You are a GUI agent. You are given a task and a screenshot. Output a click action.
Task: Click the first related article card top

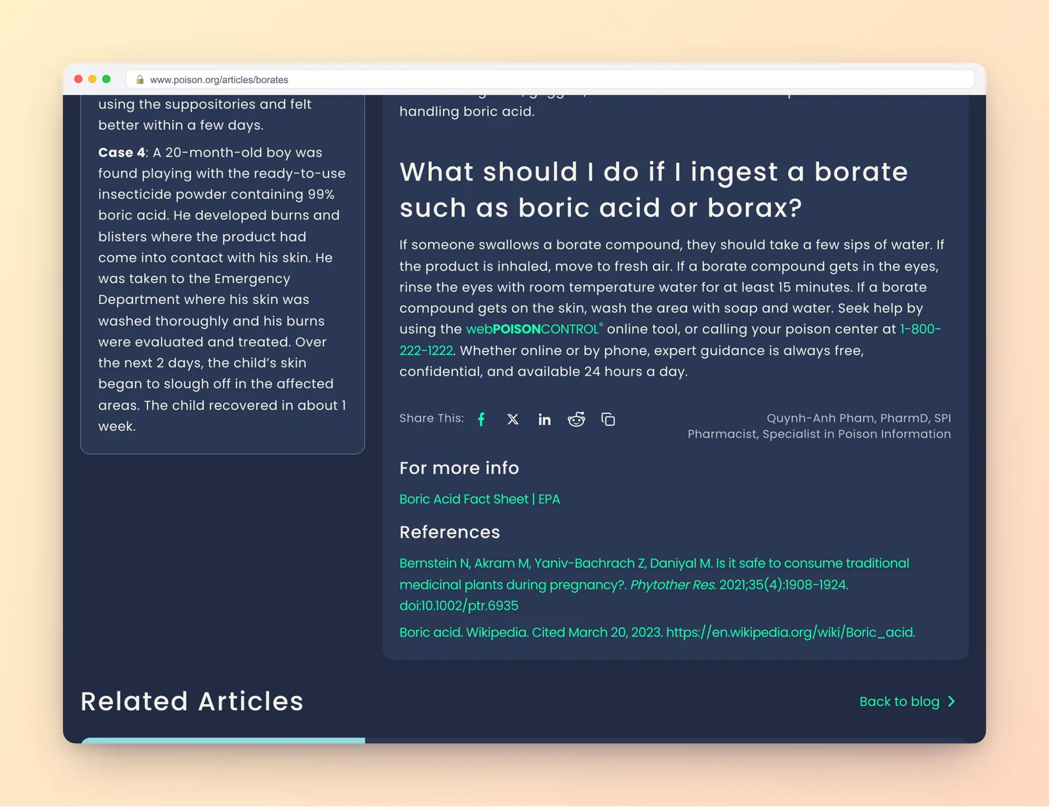click(x=223, y=740)
